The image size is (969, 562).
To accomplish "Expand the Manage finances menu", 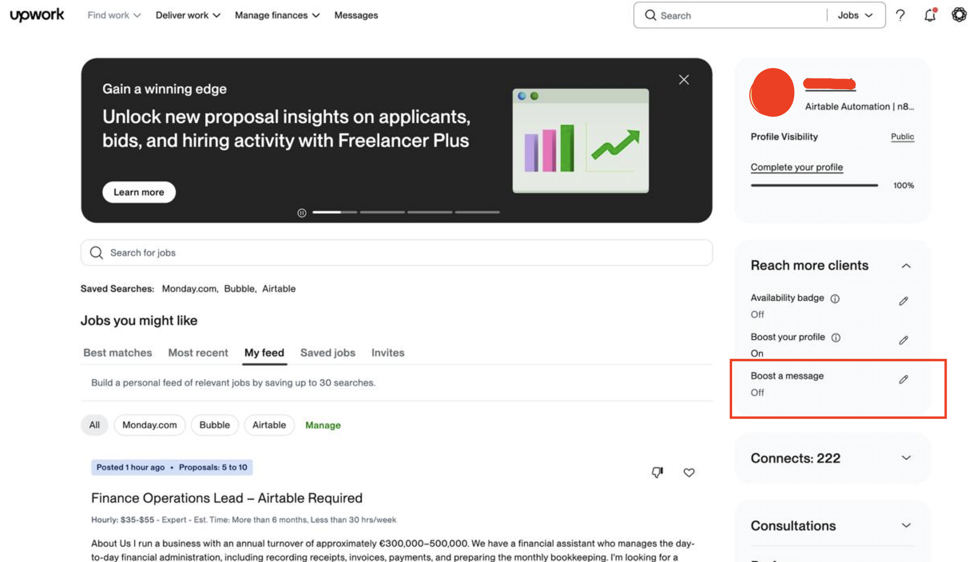I will [277, 15].
